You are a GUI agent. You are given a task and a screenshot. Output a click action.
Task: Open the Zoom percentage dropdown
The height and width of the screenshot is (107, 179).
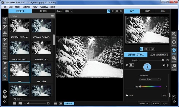point(68,11)
